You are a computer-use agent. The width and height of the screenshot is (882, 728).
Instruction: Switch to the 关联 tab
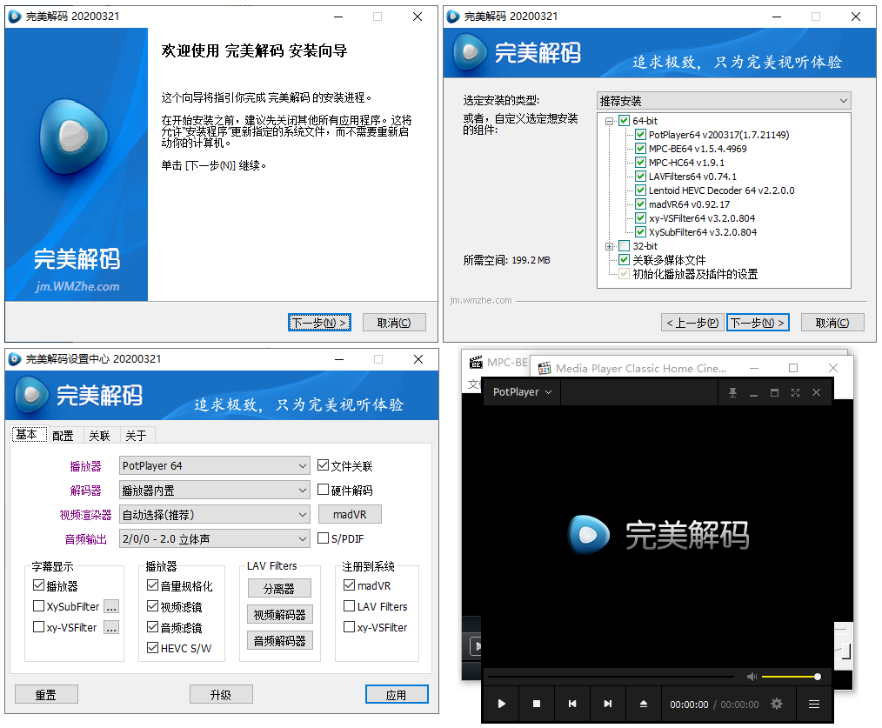(100, 435)
